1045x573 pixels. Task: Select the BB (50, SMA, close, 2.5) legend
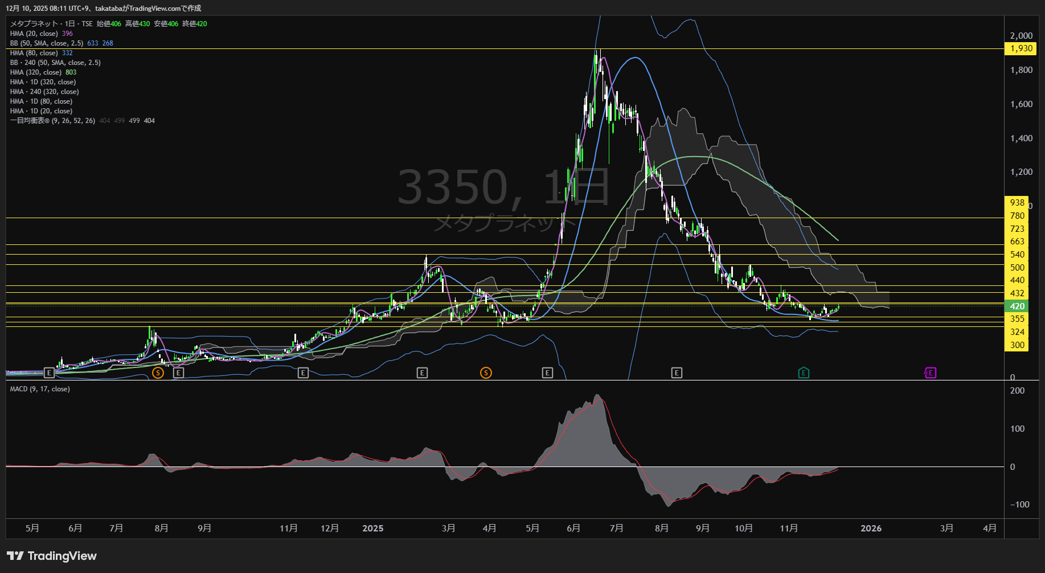coord(47,43)
